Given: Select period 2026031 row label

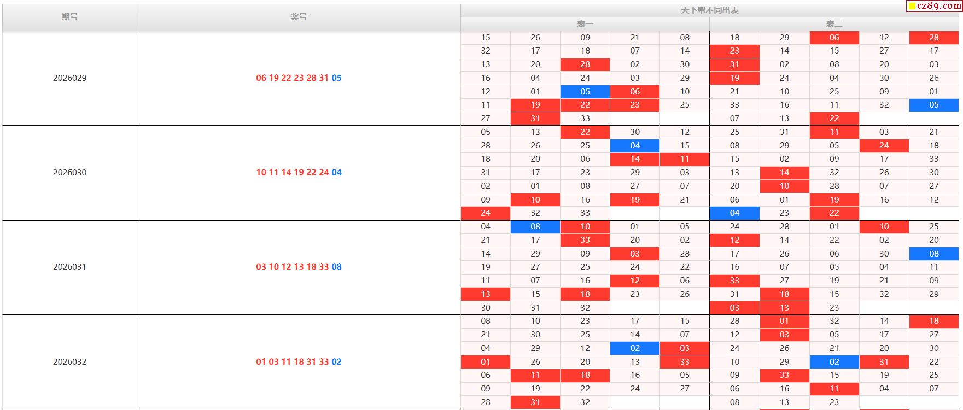Looking at the screenshot, I should pyautogui.click(x=69, y=267).
